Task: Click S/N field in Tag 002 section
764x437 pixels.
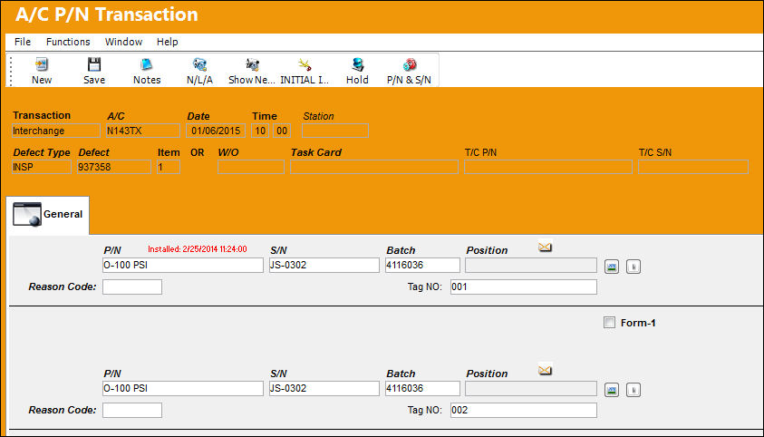Action: (324, 388)
